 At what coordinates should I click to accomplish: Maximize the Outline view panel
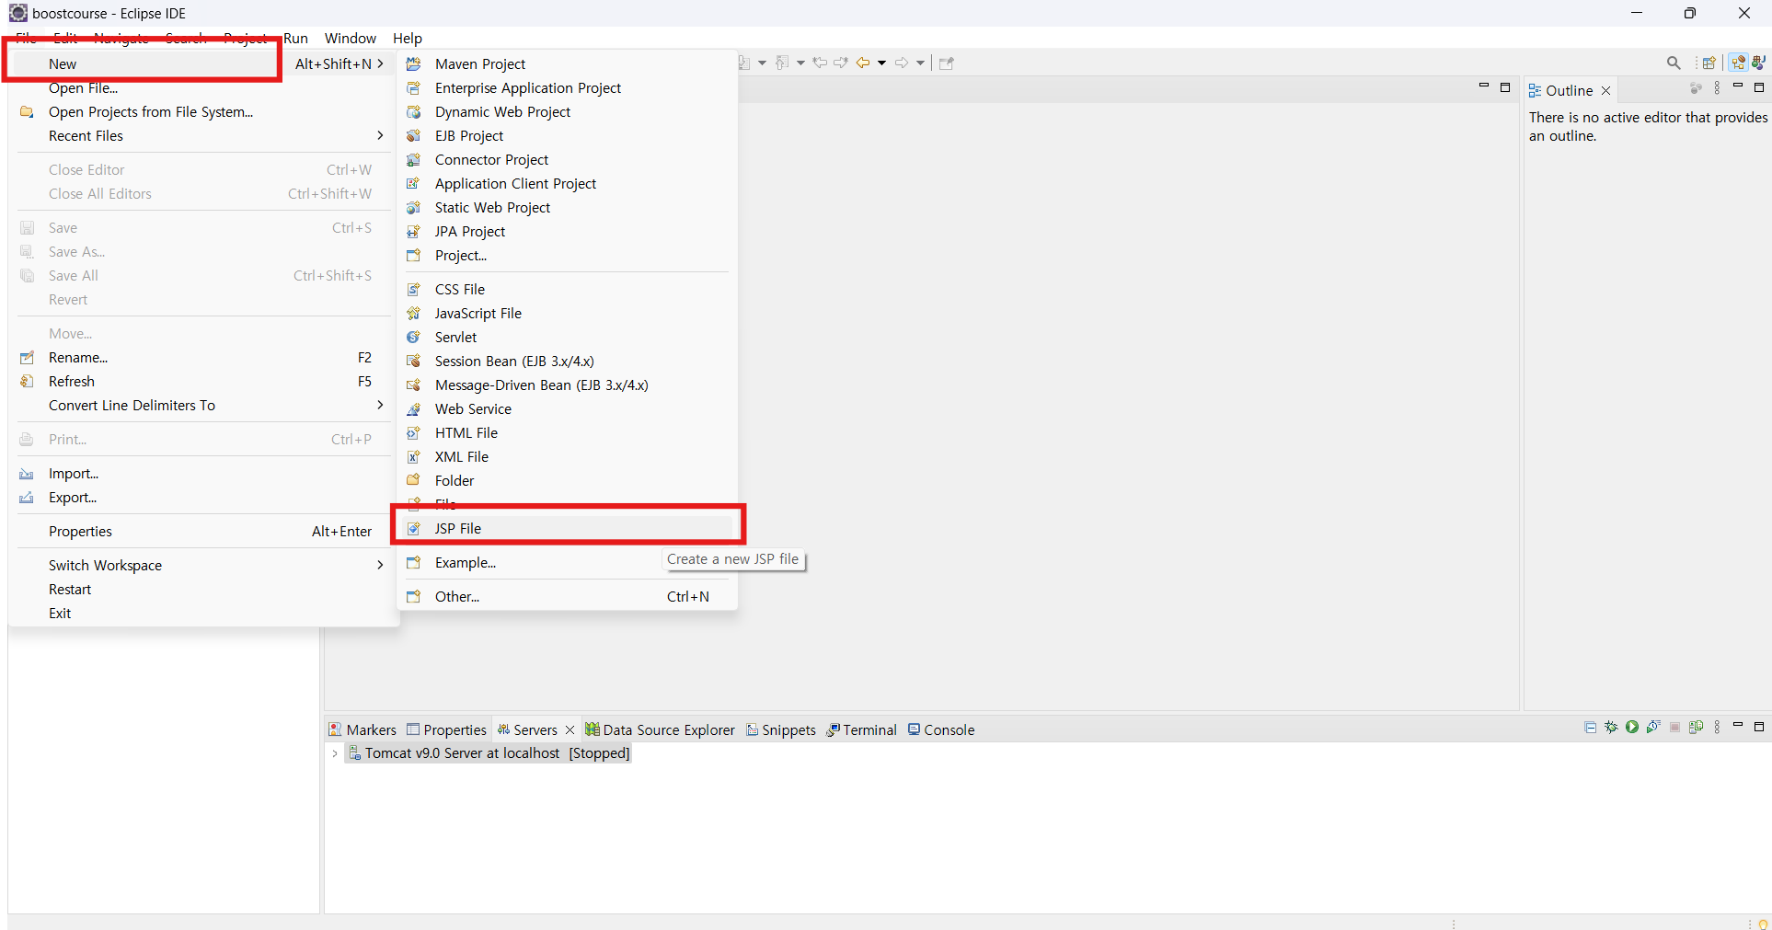(x=1759, y=87)
